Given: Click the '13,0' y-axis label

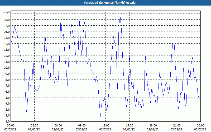Looking at the screenshot, I should coord(7,50).
